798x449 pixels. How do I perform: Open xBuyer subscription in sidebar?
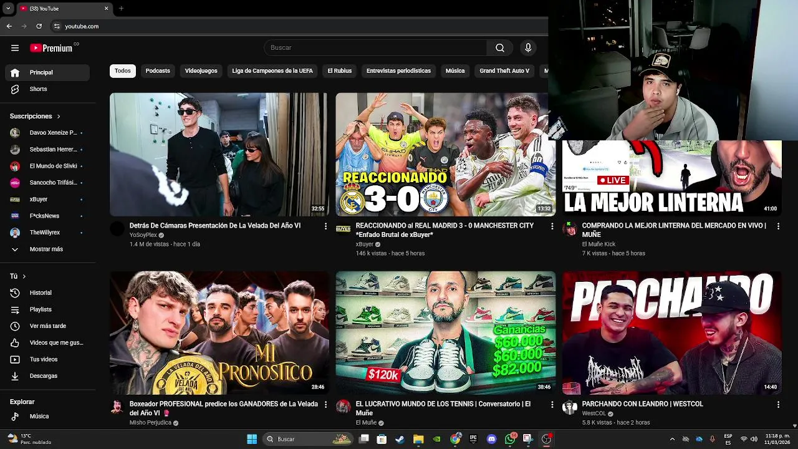point(47,200)
